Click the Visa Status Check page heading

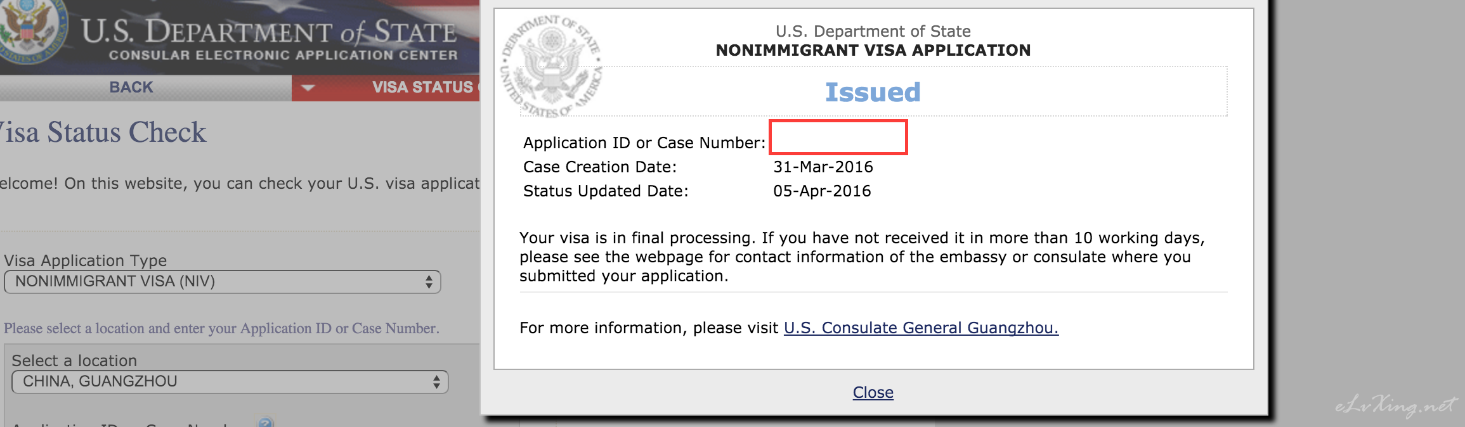[x=103, y=132]
